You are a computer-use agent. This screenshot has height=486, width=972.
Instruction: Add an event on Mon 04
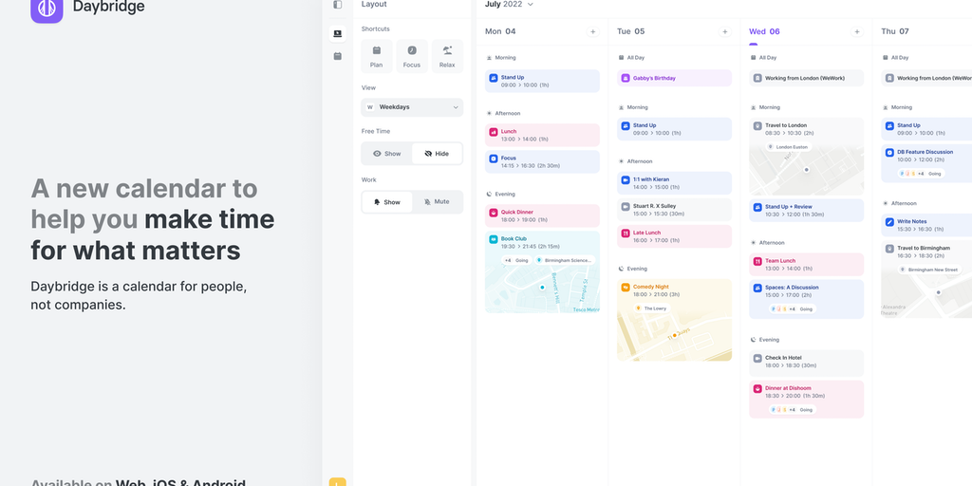[x=592, y=31]
